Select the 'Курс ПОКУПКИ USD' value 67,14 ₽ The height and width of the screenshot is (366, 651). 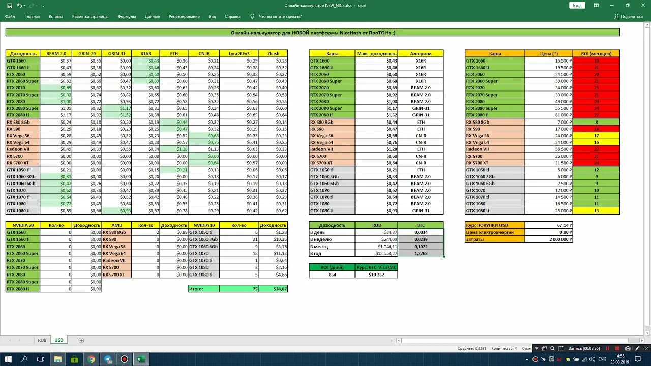(x=549, y=225)
